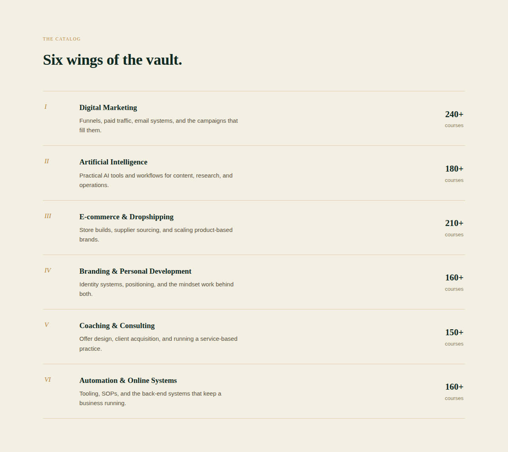Click the 'The Catalog' eyebrow label
The height and width of the screenshot is (452, 508).
point(62,39)
